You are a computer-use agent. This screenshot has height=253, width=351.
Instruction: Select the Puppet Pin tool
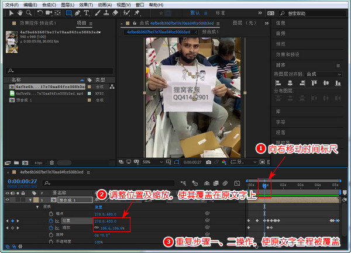click(x=136, y=13)
